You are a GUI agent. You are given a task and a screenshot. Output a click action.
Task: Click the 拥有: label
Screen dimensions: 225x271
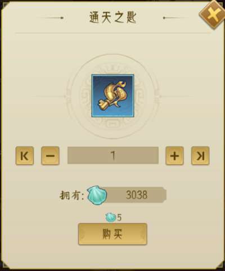pyautogui.click(x=72, y=195)
